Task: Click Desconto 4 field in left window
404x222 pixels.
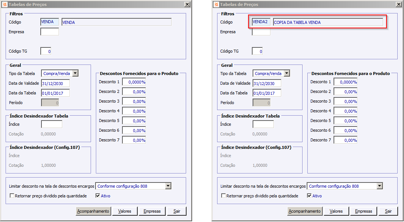Action: click(x=134, y=111)
